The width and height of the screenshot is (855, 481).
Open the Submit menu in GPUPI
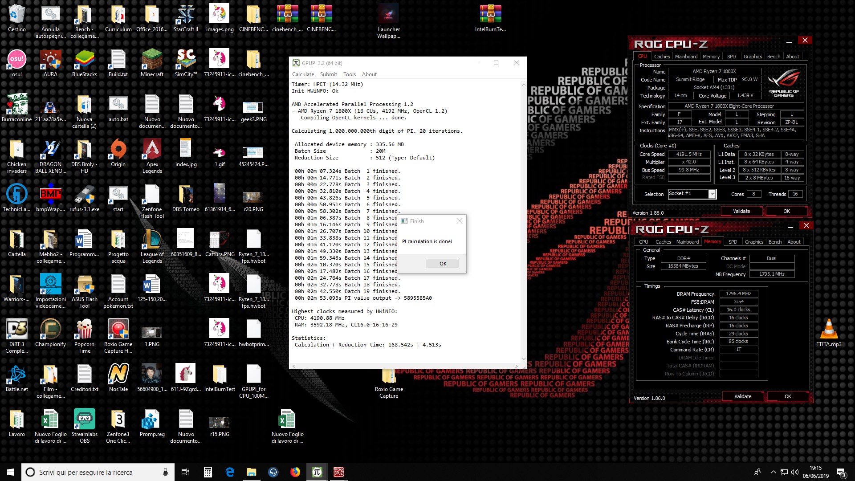point(329,74)
